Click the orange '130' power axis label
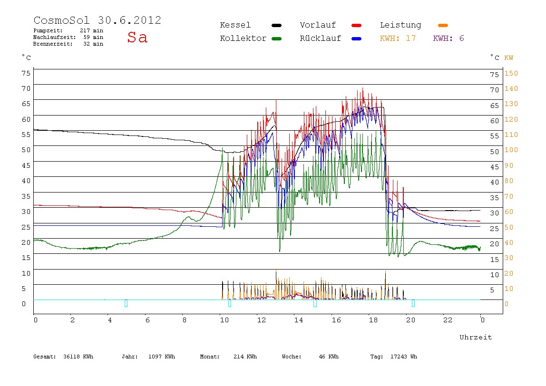The image size is (546, 386). [511, 104]
